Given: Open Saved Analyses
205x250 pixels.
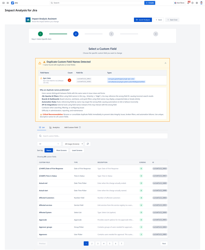Looking at the screenshot, I should tap(143, 20).
